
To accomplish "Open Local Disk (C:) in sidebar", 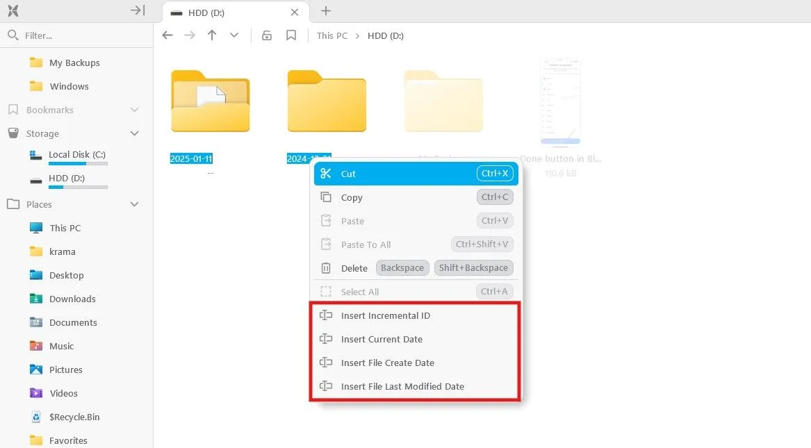I will [x=76, y=155].
